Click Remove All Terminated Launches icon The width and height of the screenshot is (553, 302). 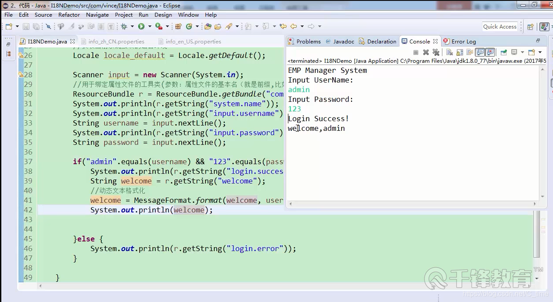(436, 52)
